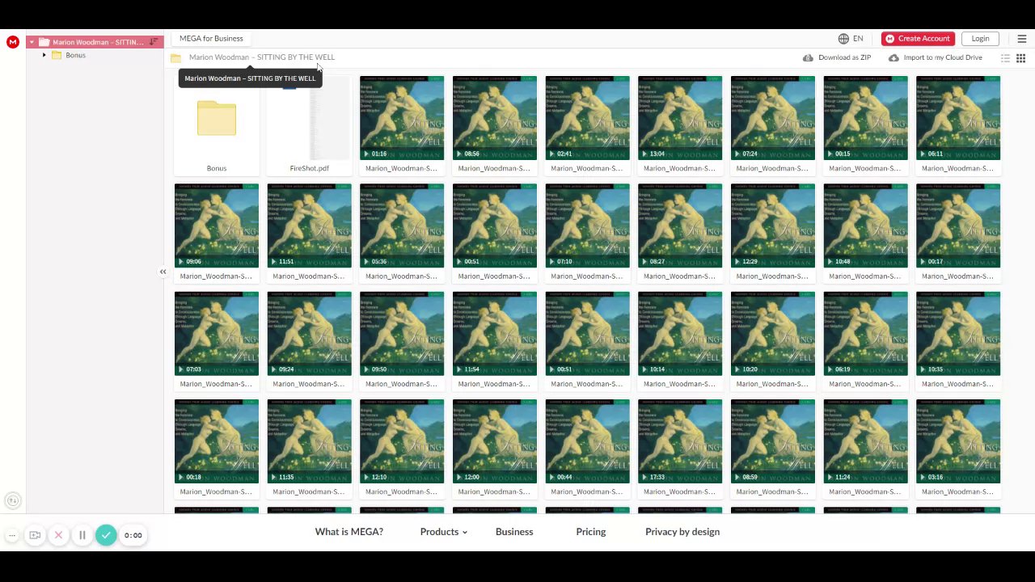Open the video thumbnail with 09:50 duration

click(x=402, y=339)
